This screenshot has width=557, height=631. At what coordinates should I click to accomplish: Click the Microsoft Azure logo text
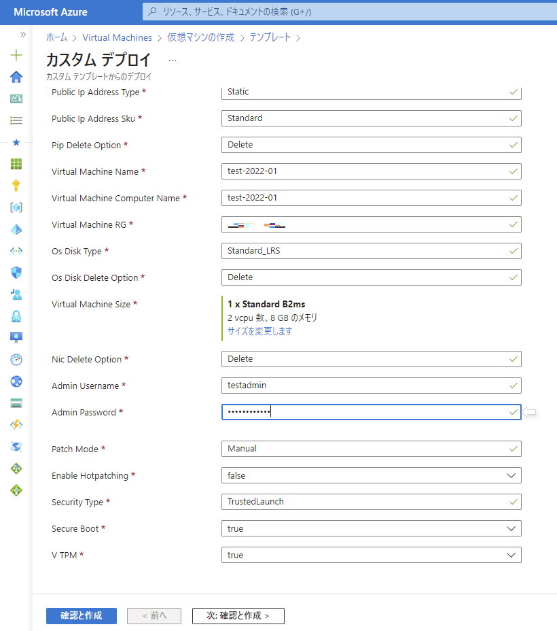pyautogui.click(x=51, y=12)
